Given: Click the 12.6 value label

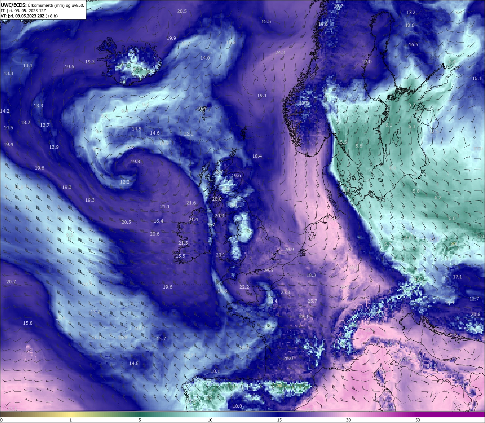Looking at the screenshot, I should (410, 25).
